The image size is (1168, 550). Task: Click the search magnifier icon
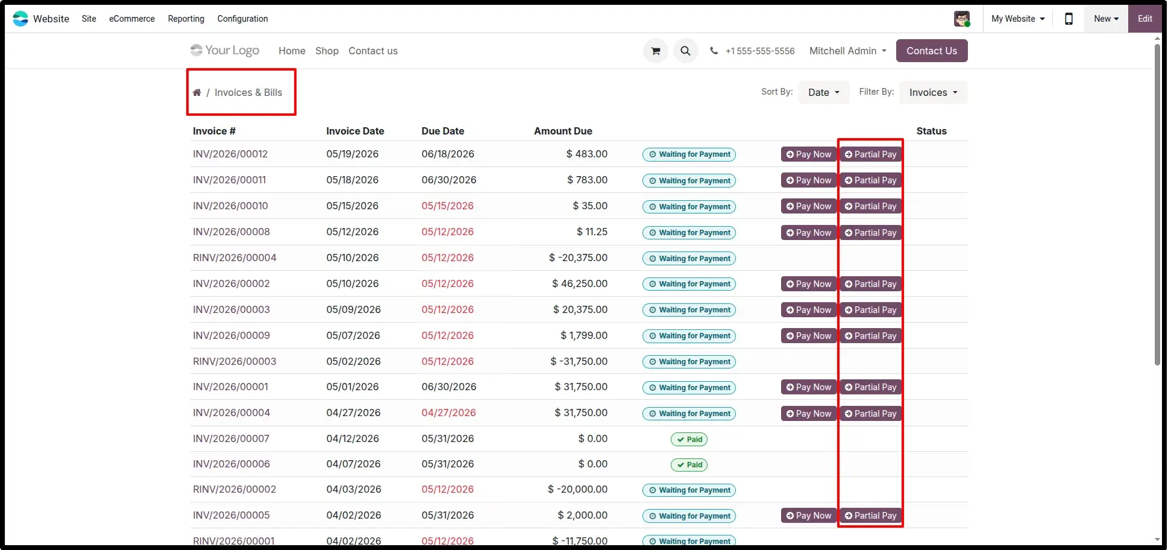tap(686, 51)
